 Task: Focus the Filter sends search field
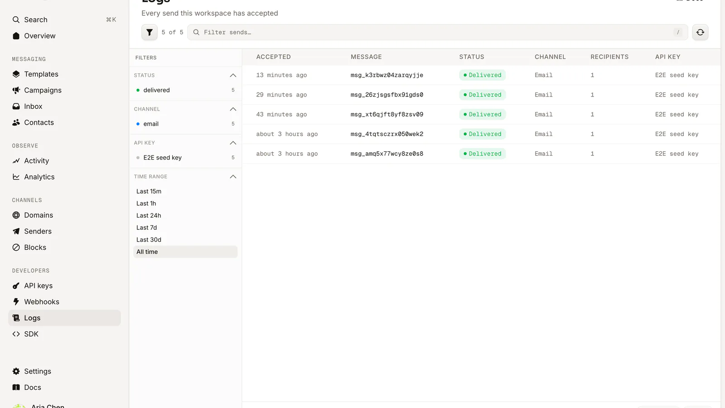[x=438, y=32]
